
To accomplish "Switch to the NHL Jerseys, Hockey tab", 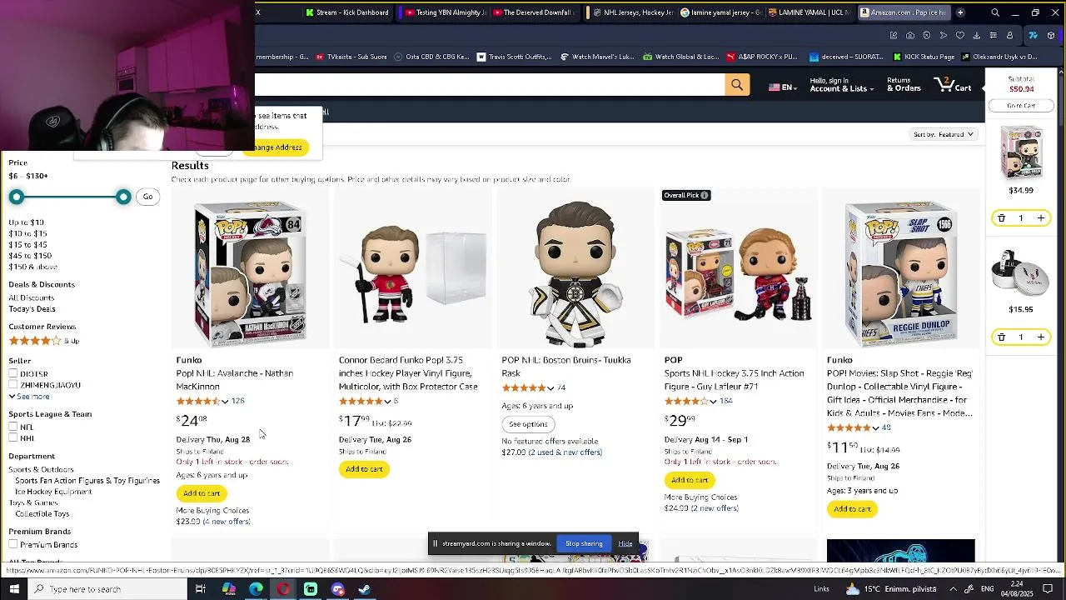I will coord(632,12).
